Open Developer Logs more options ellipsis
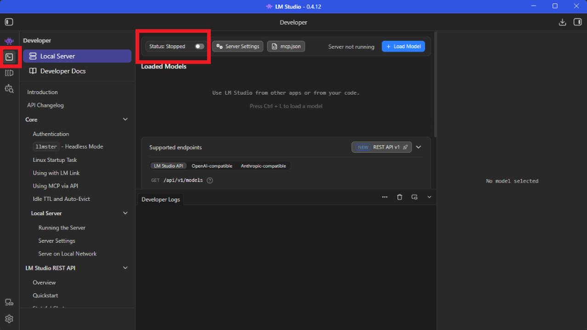The height and width of the screenshot is (330, 587). [385, 197]
